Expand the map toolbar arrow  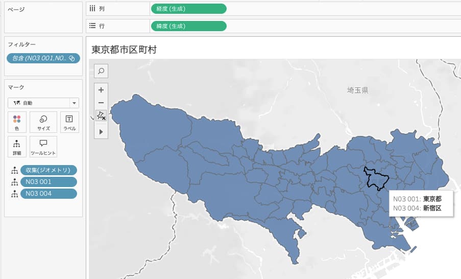click(101, 132)
